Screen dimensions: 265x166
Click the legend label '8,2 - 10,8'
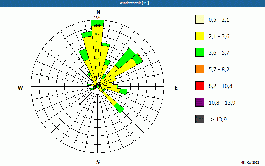click(220, 86)
